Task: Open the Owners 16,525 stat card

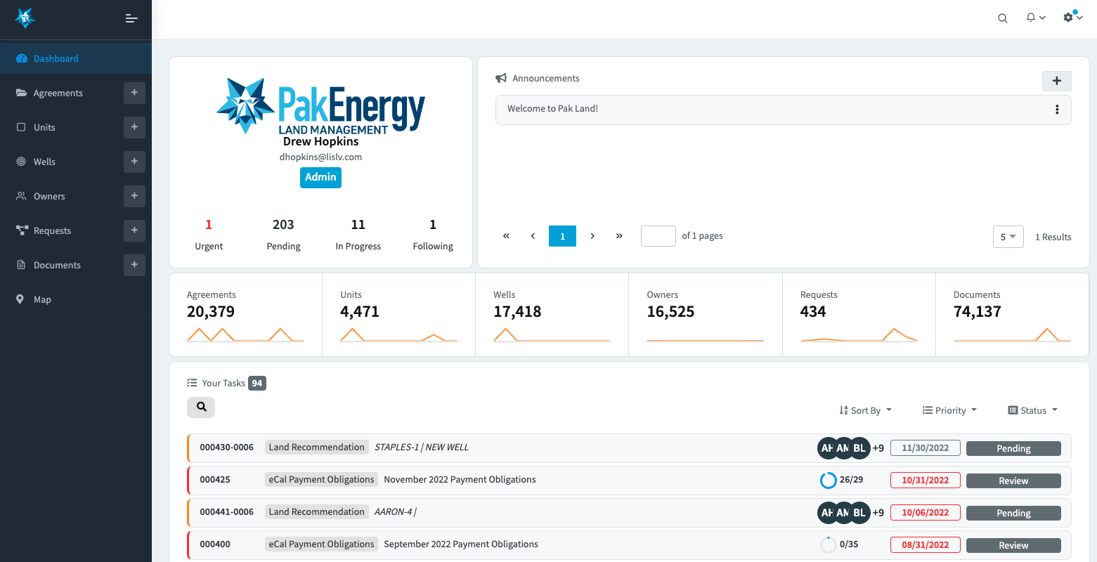Action: coord(705,315)
